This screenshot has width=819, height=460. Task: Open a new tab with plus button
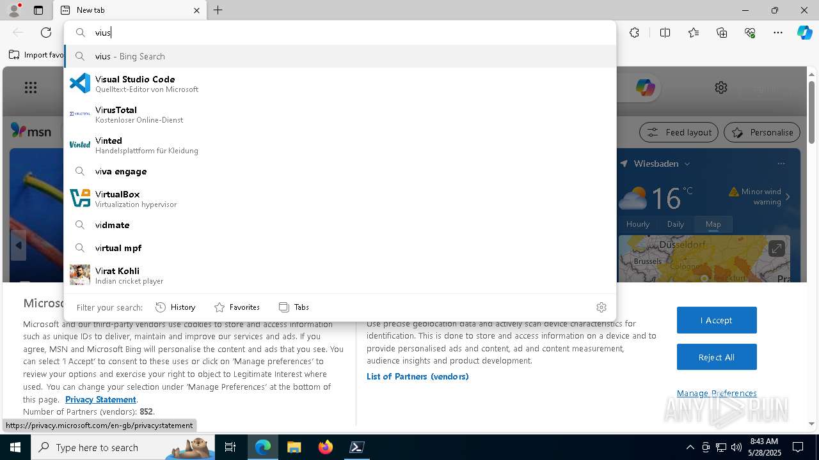click(x=218, y=10)
